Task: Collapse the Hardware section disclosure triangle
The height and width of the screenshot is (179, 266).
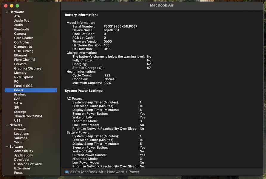Action: (7, 12)
